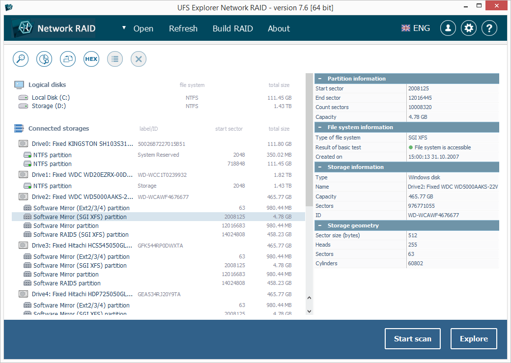This screenshot has height=363, width=511.
Task: Collapse the File system information section
Action: (x=320, y=127)
